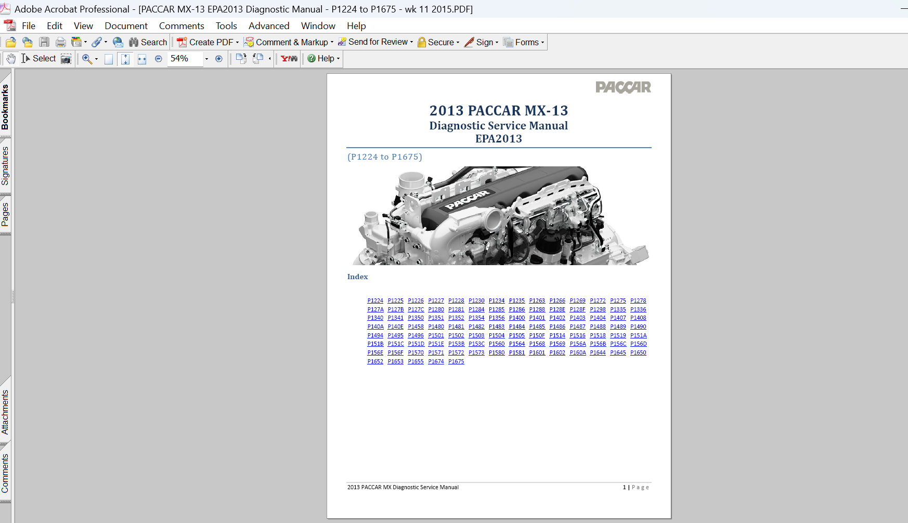Expand the Forms dropdown arrow

coord(543,43)
